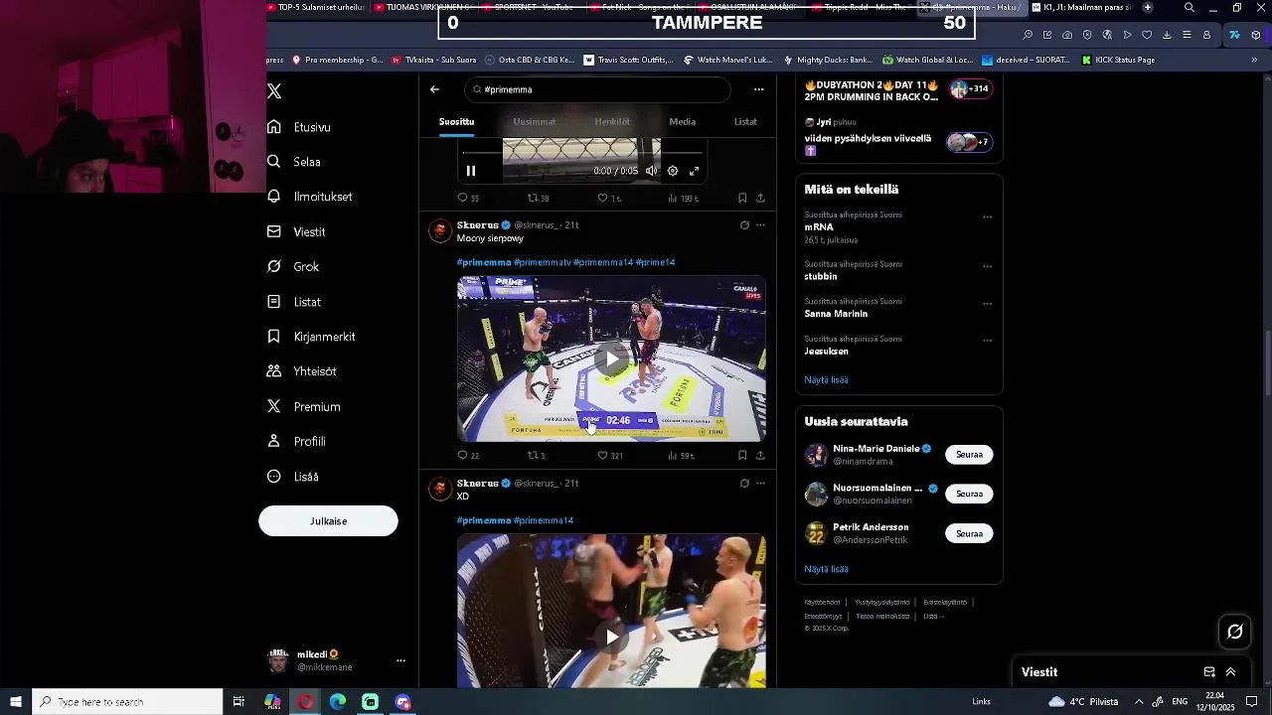Click Grok icon on Mocny sierpowy post
1272x715 pixels.
click(744, 225)
